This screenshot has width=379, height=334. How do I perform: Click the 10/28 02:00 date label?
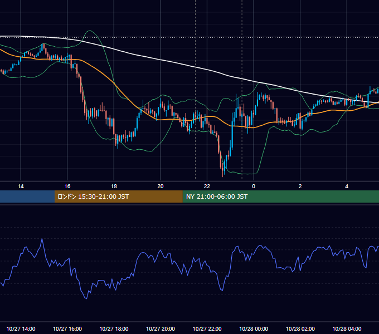pos(300,328)
